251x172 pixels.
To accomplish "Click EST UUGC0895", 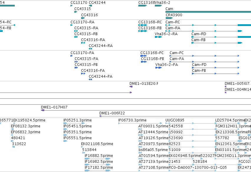I will coord(175,120).
